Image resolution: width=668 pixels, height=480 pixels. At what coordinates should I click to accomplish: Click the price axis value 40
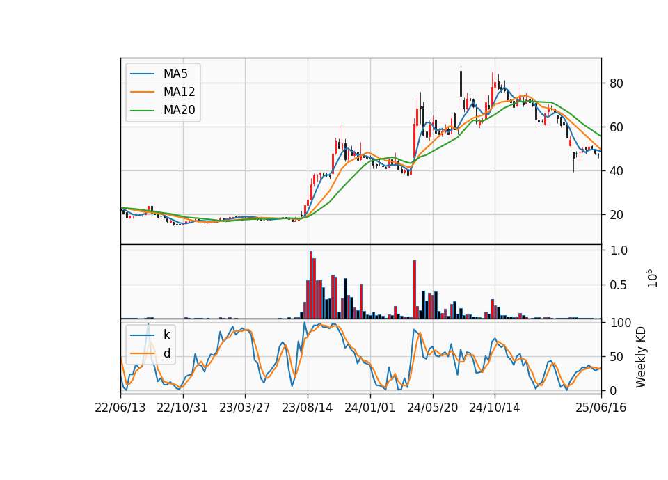coord(616,171)
